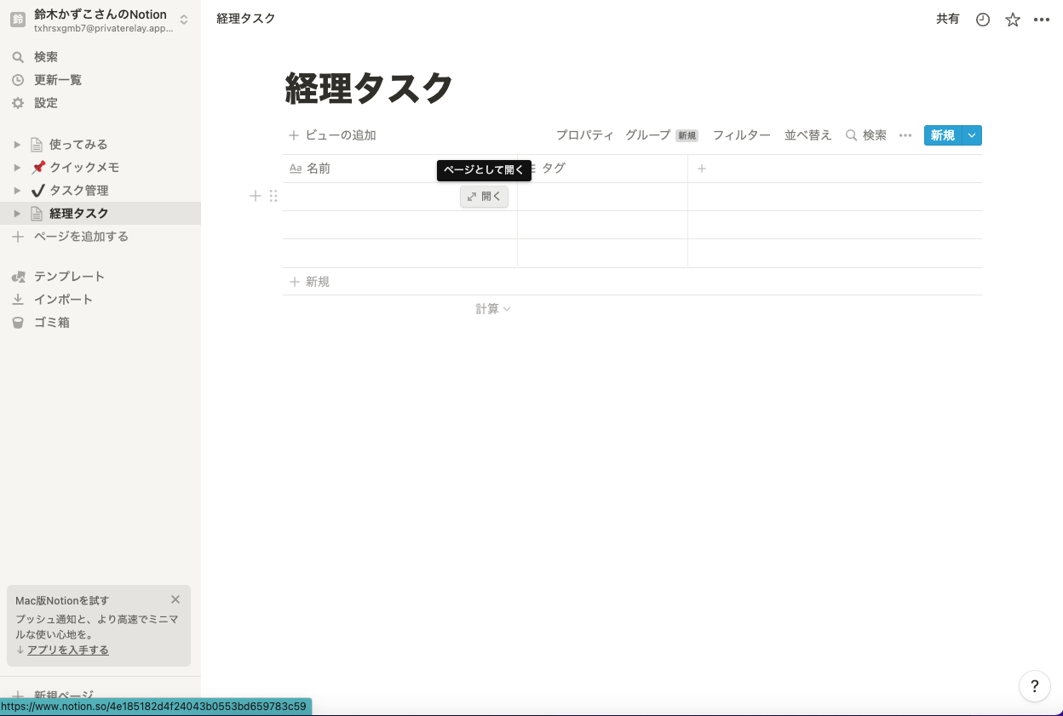Viewport: 1063px width, 716px height.
Task: Dismiss the Mac版Notion promo banner
Action: click(175, 599)
